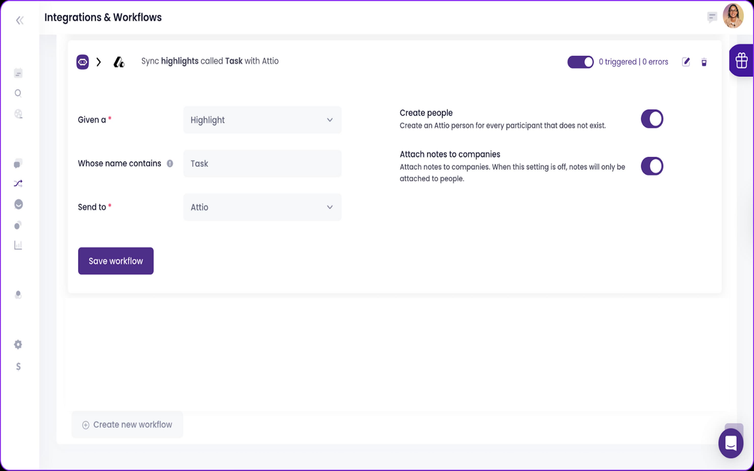The height and width of the screenshot is (471, 754).
Task: Click the search icon in sidebar
Action: pos(18,93)
